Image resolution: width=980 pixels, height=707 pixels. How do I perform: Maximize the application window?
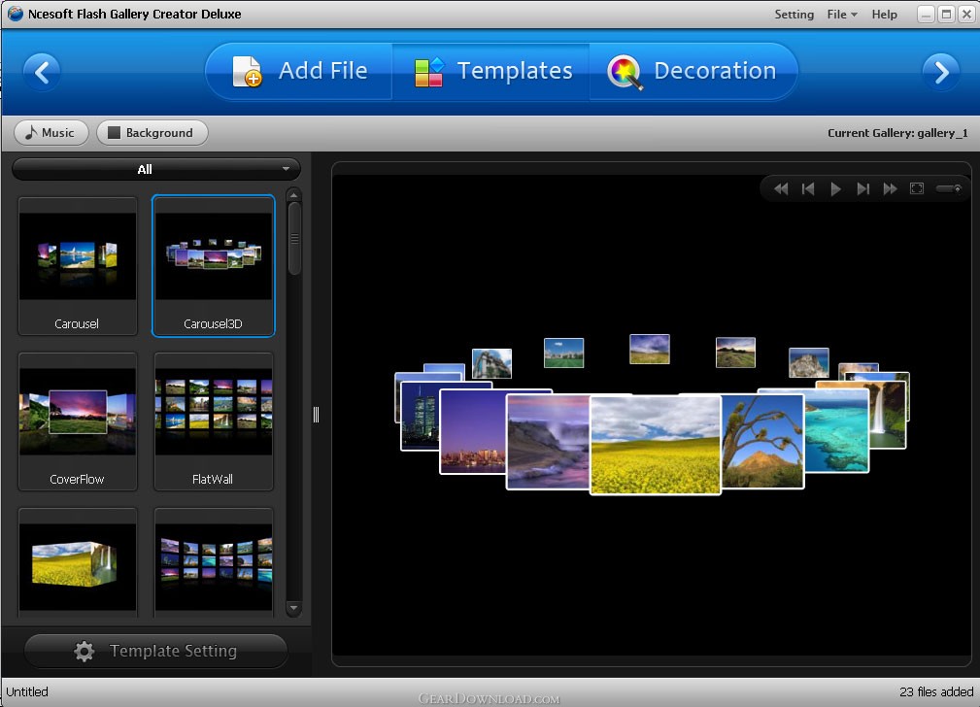[946, 14]
